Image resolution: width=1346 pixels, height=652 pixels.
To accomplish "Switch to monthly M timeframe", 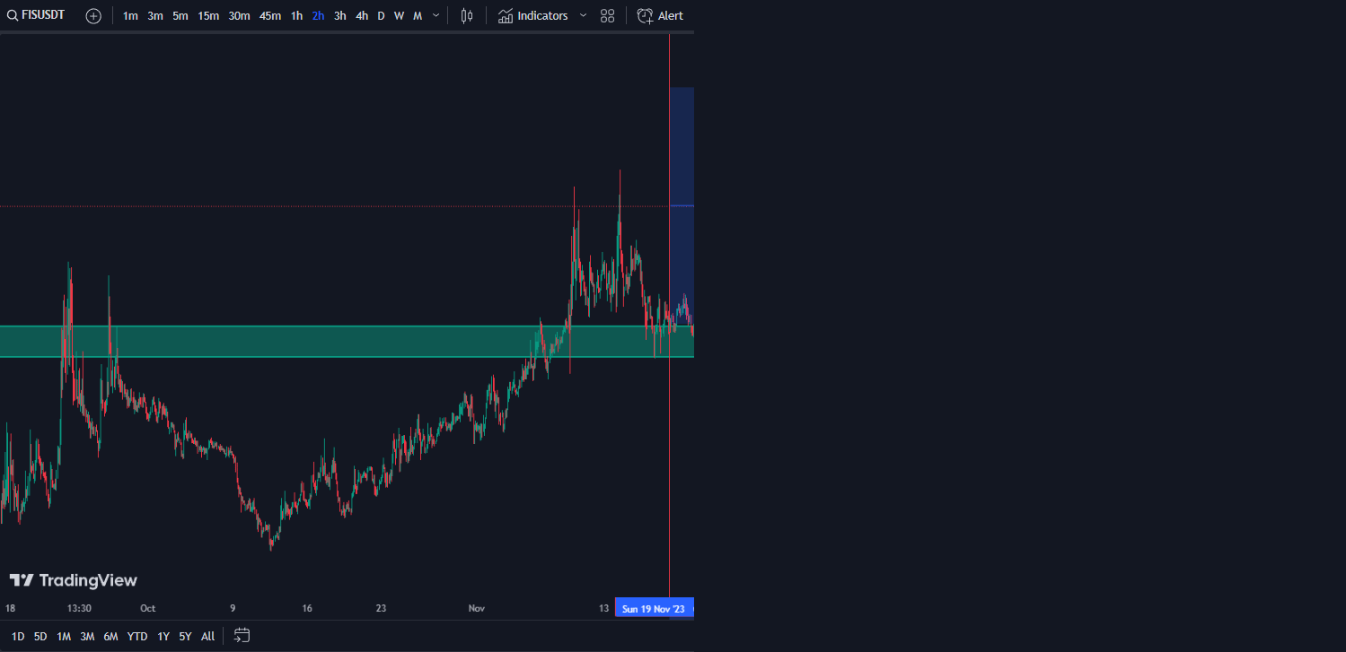I will [x=418, y=16].
